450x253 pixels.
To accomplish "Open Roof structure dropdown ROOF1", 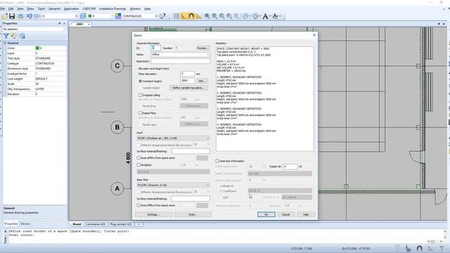I will pos(174,138).
